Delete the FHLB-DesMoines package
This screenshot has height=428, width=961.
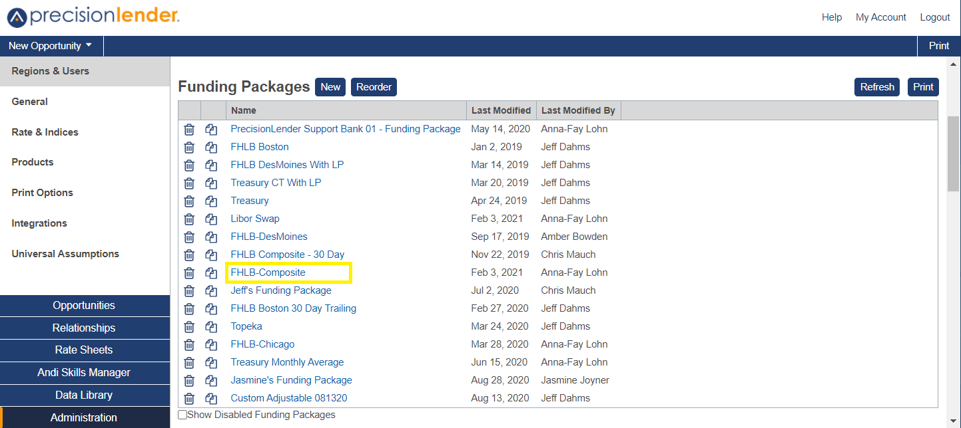189,237
